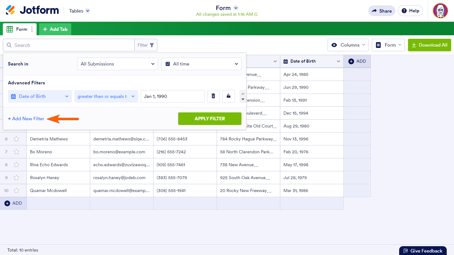Open the Tables product dropdown
This screenshot has height=255, width=454.
tap(79, 11)
